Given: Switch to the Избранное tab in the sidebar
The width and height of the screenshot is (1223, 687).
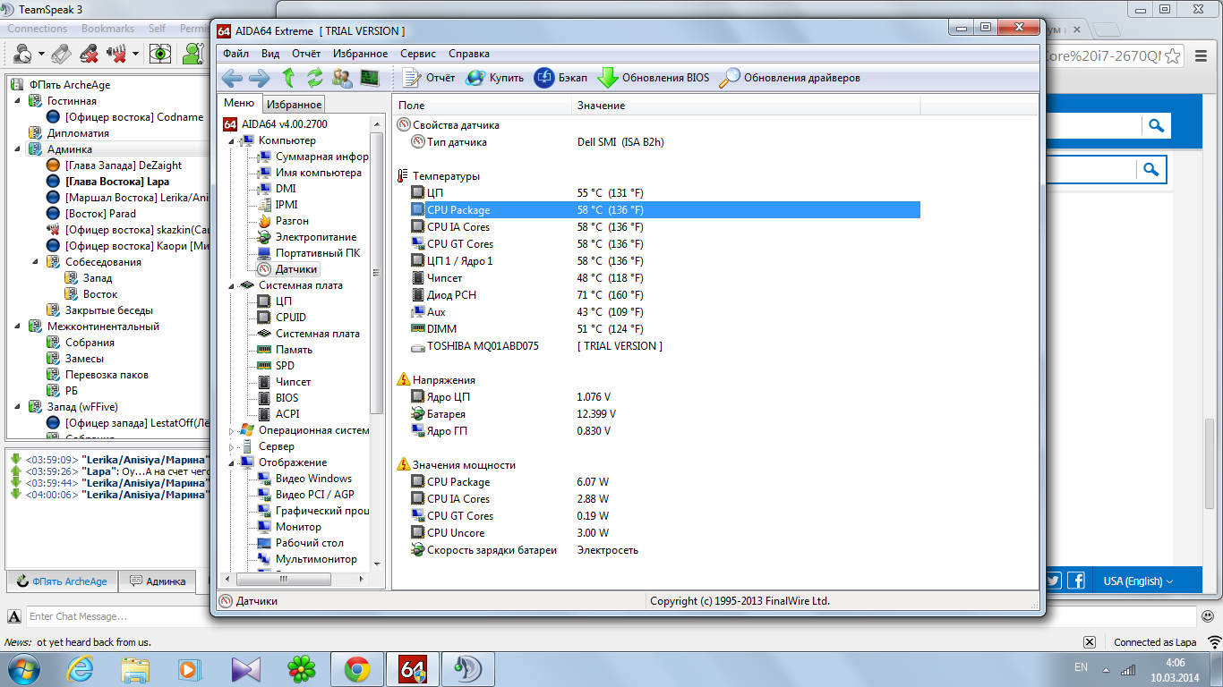Looking at the screenshot, I should pyautogui.click(x=294, y=105).
